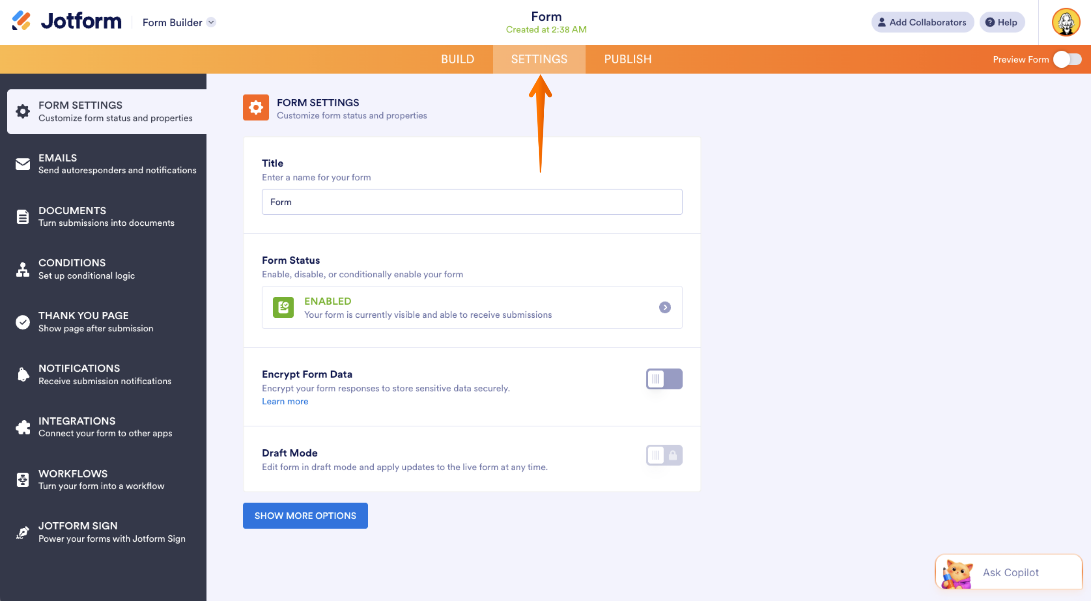Select the Integrations puzzle icon
The image size is (1091, 601).
click(22, 427)
